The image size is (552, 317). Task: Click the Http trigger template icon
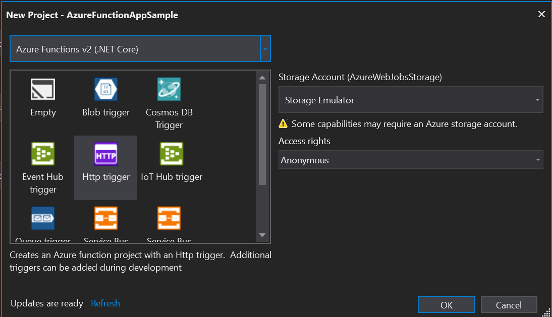click(x=106, y=154)
